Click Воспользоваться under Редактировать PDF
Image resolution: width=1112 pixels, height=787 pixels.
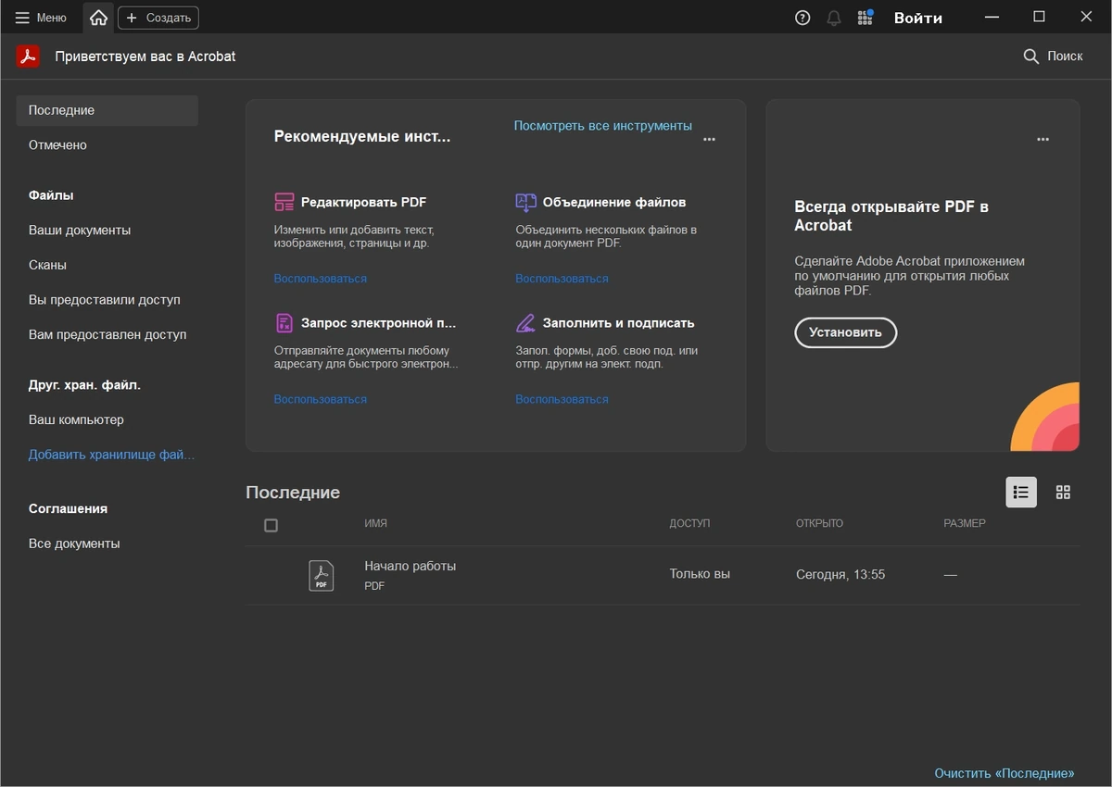(320, 279)
